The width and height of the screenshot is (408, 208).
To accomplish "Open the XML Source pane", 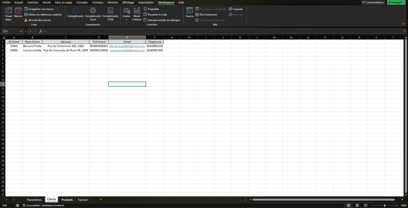I will click(x=190, y=12).
